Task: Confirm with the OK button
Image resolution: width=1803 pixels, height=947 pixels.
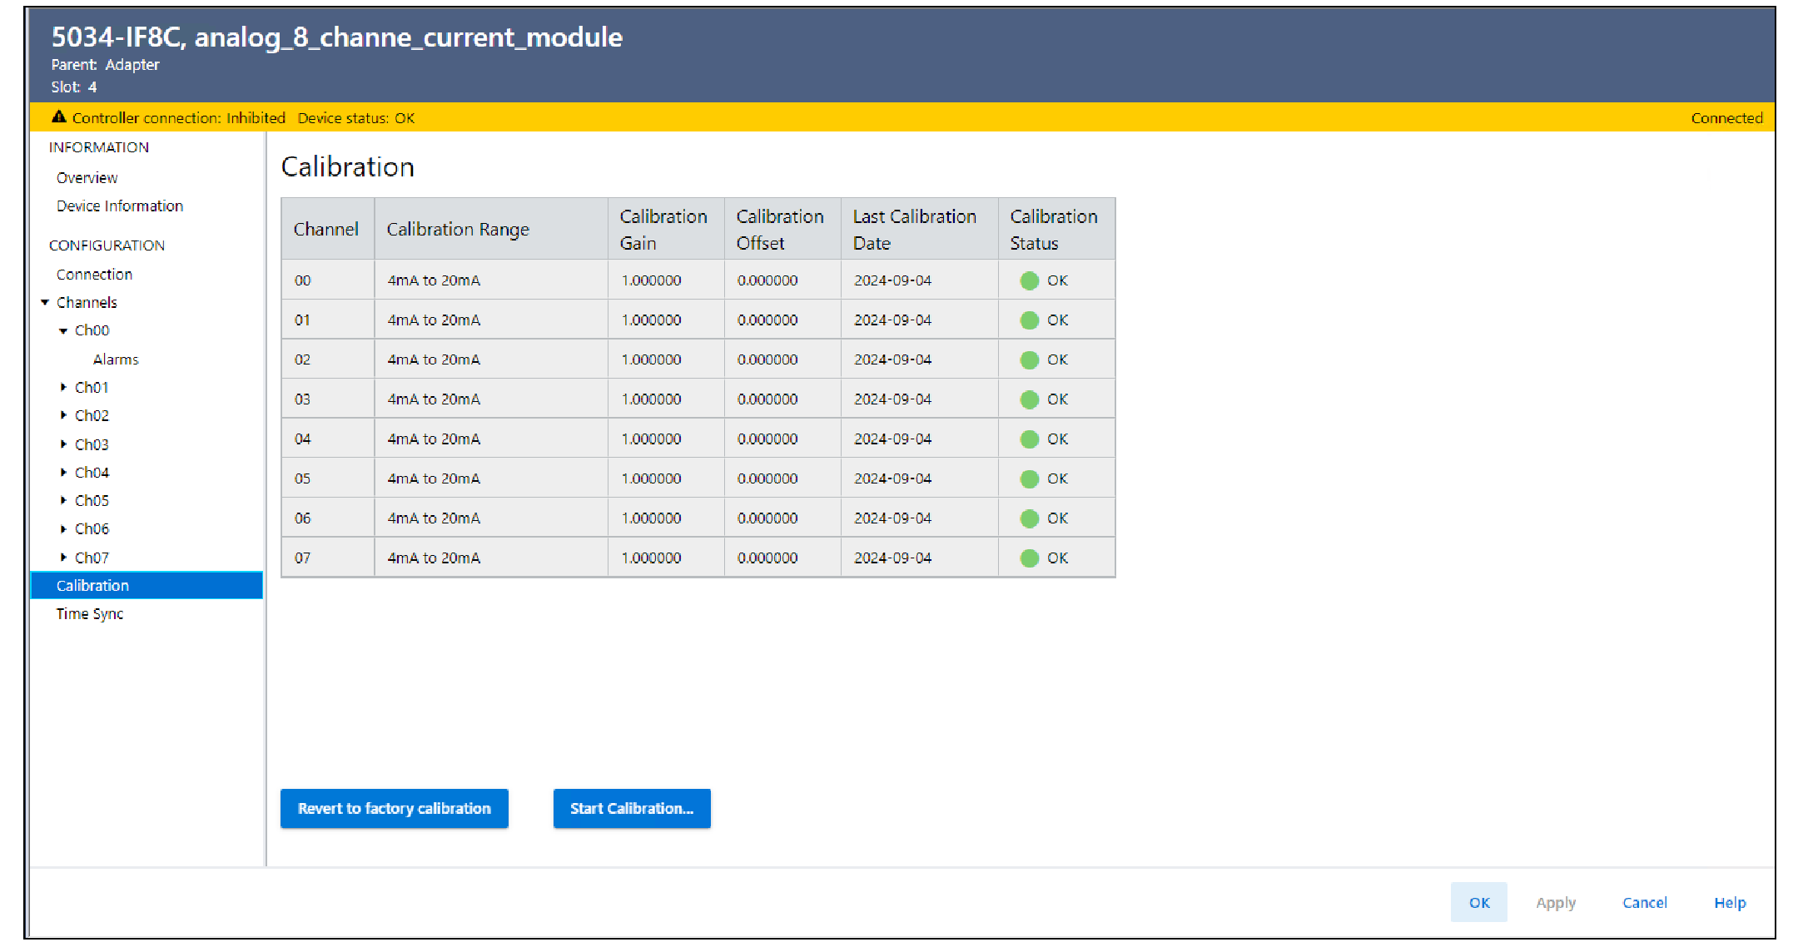Action: 1479,902
